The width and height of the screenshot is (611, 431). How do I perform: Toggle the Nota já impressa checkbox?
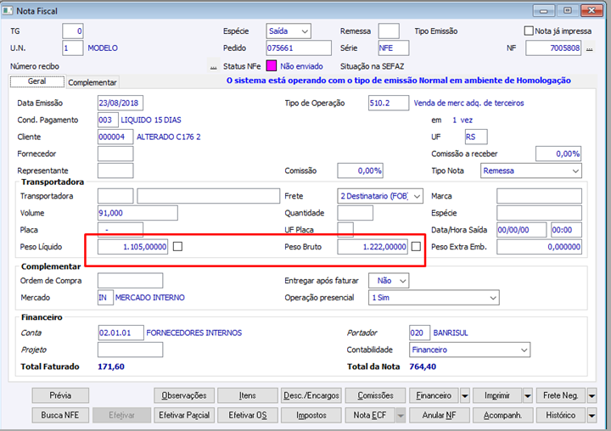coord(529,31)
